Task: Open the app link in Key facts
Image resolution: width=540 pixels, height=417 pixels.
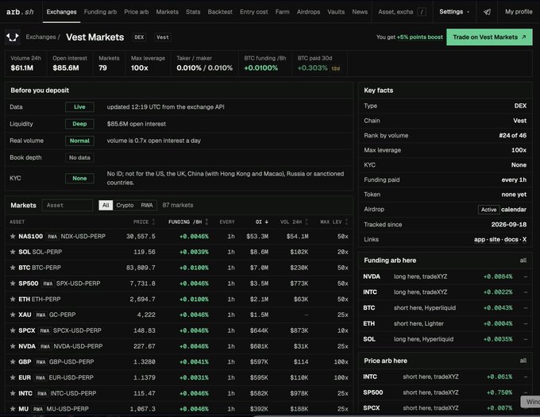Action: 480,239
